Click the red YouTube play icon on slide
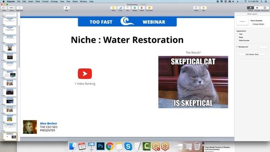Viewport: 270px width, 152px height. tap(85, 73)
